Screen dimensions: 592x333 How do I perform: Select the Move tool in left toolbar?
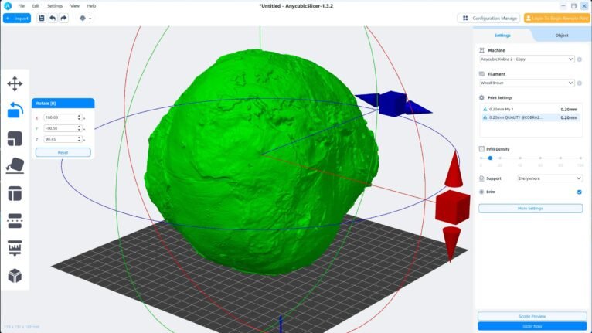(x=15, y=83)
